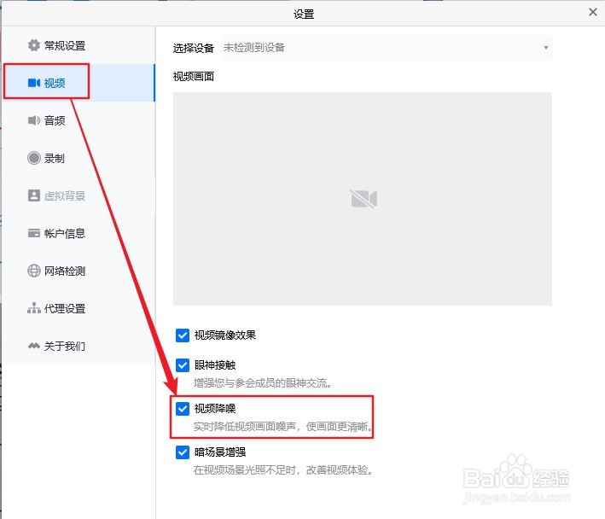Click the record circle icon beside 录制
This screenshot has height=519, width=605.
(34, 158)
